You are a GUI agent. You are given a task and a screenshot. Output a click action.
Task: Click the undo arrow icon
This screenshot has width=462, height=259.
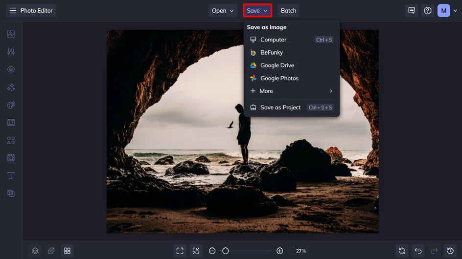click(418, 251)
